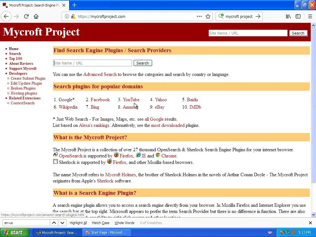Click Search button below Find Plugins heading
Image resolution: width=316 pixels, height=237 pixels.
tap(143, 63)
